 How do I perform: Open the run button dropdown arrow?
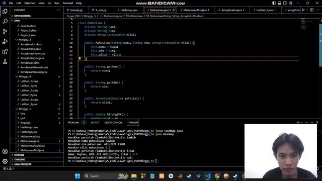pyautogui.click(x=307, y=10)
